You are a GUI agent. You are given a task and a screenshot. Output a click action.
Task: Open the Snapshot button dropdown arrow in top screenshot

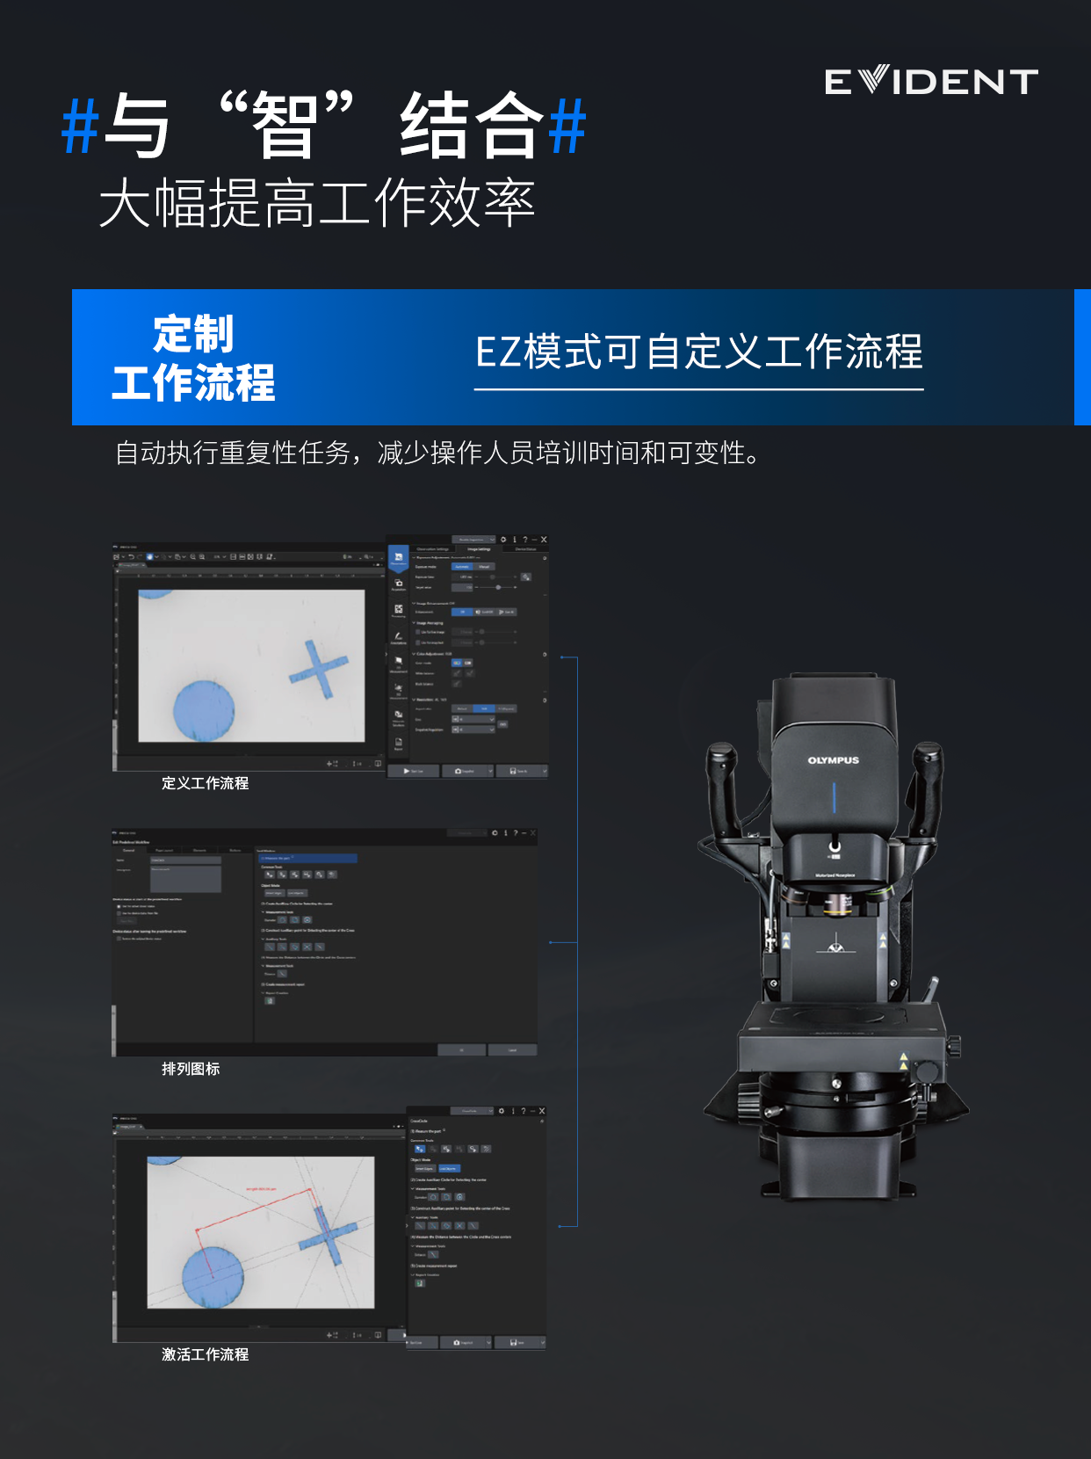(x=488, y=771)
